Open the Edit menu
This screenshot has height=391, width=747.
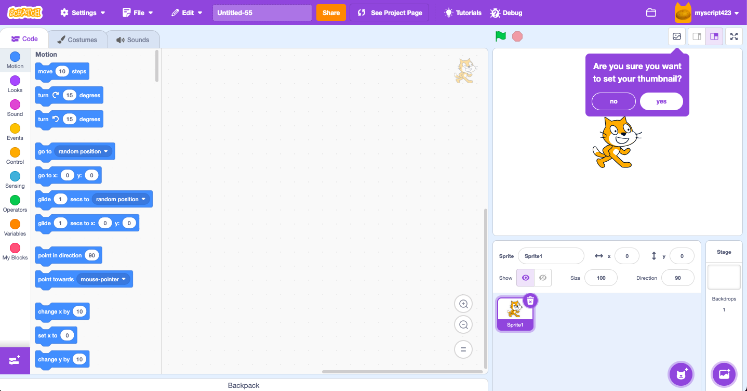pos(187,12)
